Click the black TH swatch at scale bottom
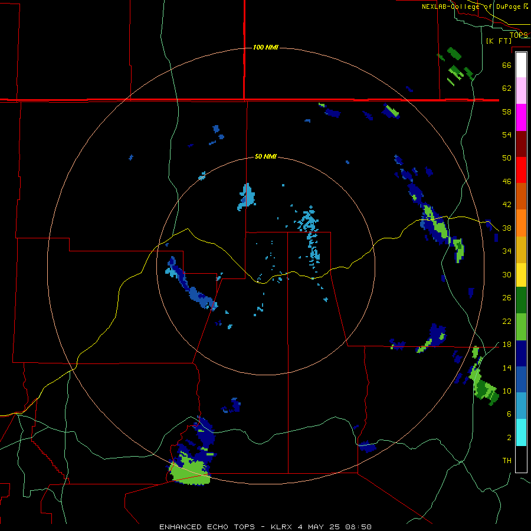Image resolution: width=531 pixels, height=531 pixels. [521, 459]
